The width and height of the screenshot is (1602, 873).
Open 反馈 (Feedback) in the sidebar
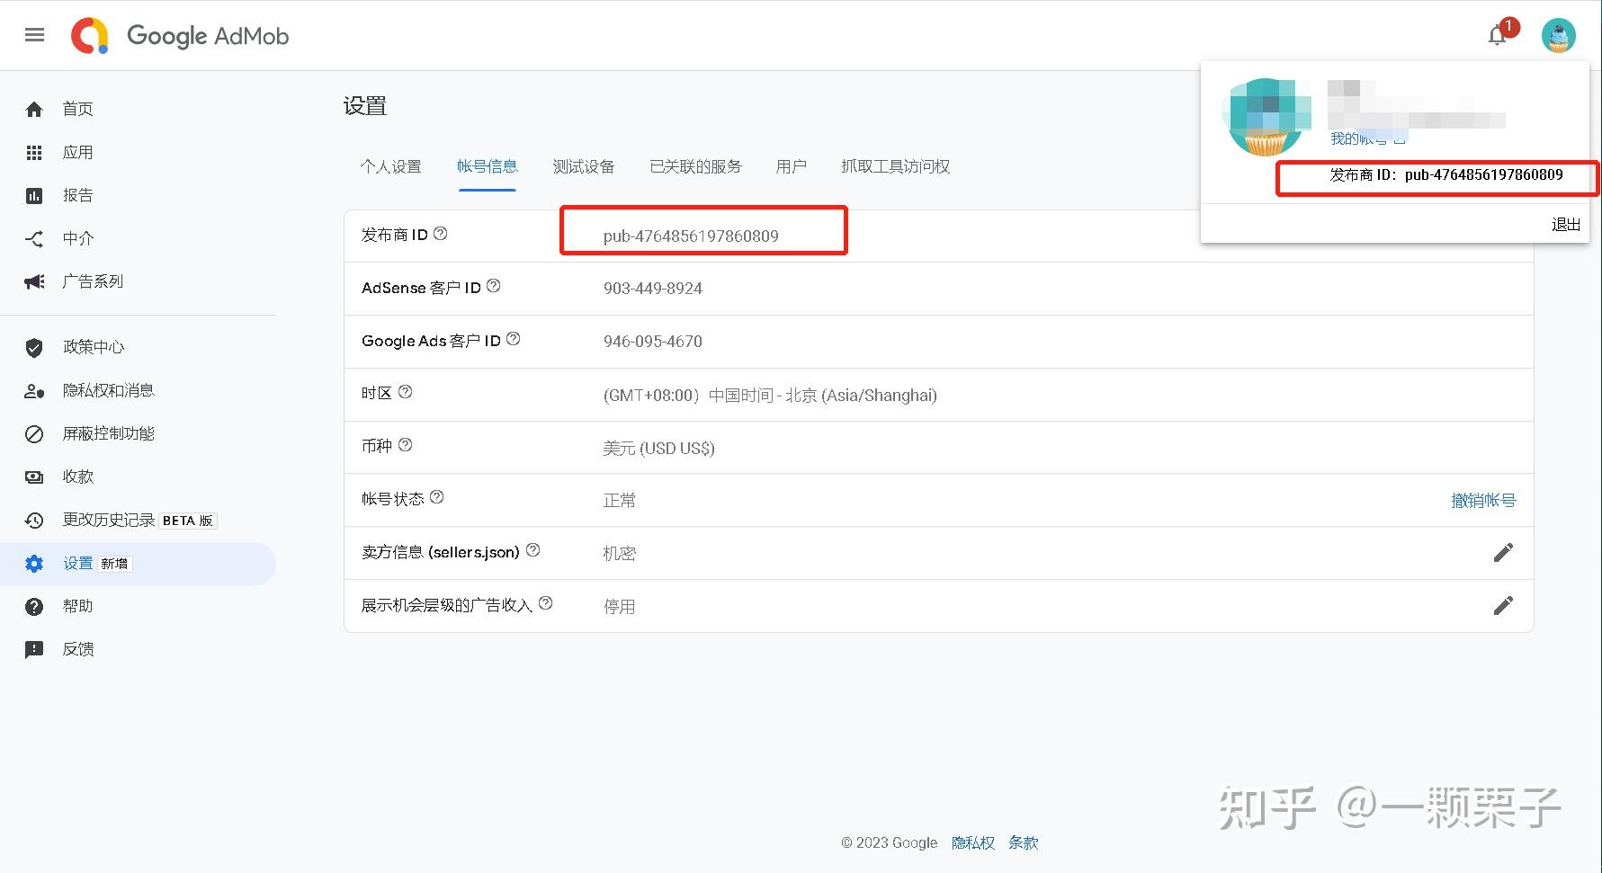click(77, 648)
